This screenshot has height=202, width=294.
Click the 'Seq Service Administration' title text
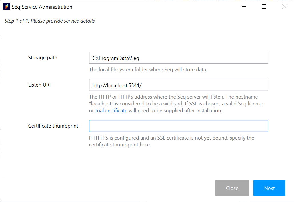pos(42,7)
